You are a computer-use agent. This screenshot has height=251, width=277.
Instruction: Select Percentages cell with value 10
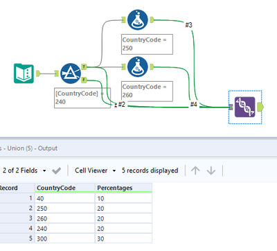coord(123,198)
